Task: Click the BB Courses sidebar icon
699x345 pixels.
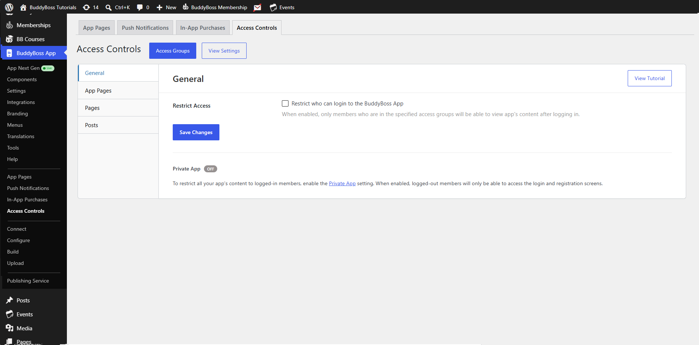Action: [10, 39]
